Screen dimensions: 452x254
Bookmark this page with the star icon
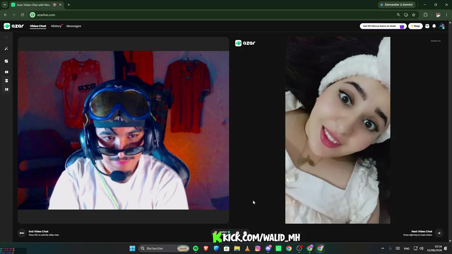point(414,15)
